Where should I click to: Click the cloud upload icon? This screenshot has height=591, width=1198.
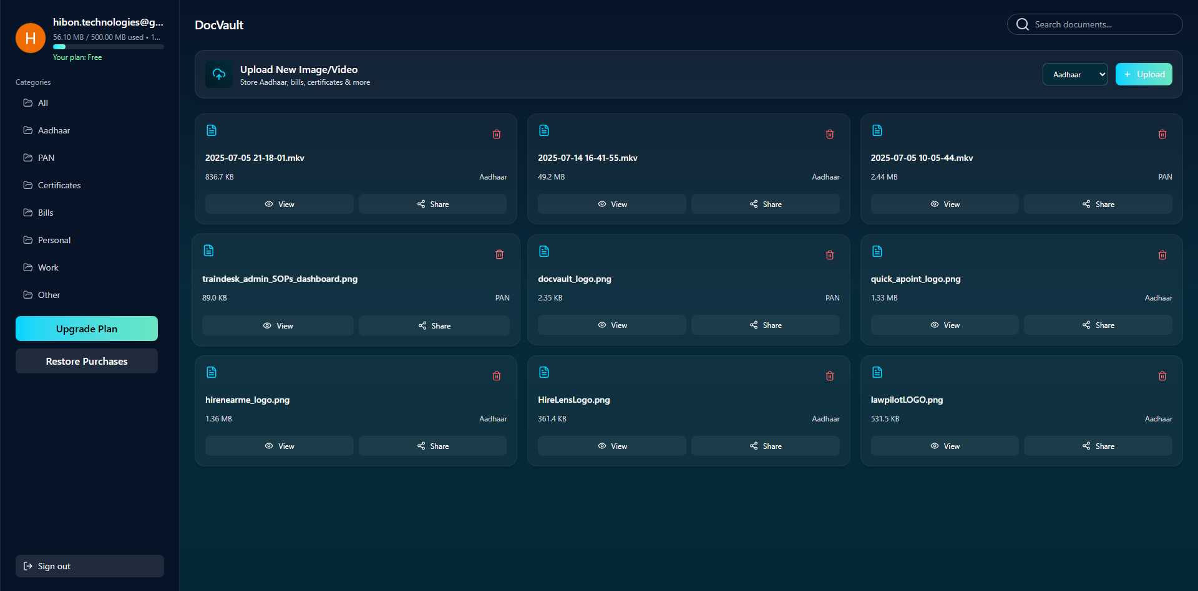pyautogui.click(x=218, y=74)
